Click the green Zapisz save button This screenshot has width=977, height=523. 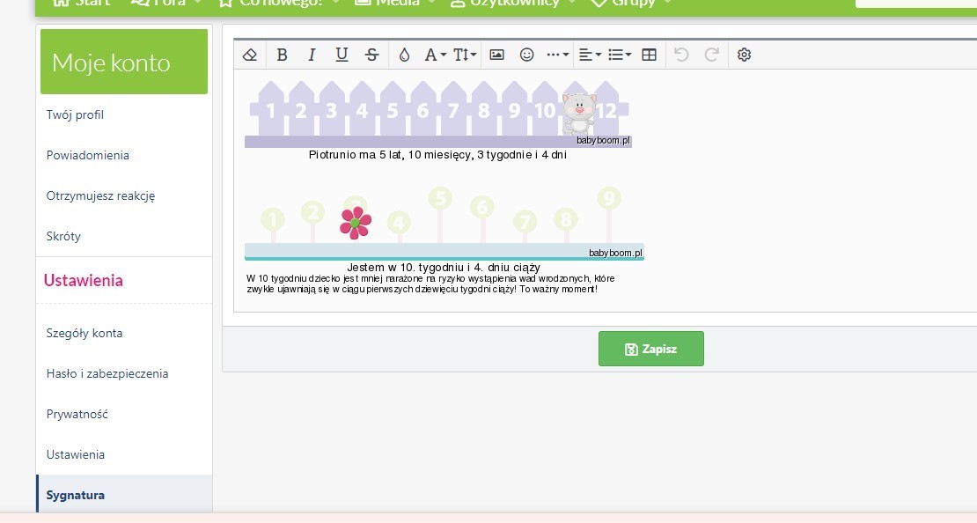pos(650,349)
